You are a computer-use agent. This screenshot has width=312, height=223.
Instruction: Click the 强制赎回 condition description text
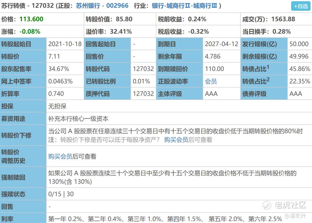coord(172,177)
